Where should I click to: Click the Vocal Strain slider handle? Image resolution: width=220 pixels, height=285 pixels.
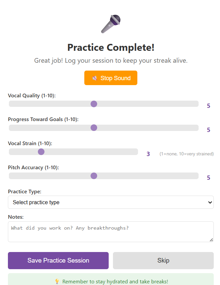coord(41,152)
